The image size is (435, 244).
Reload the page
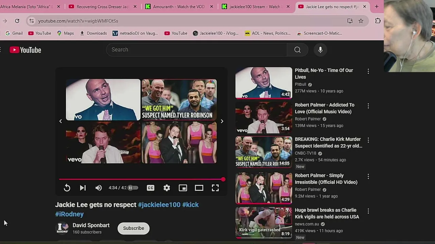click(x=17, y=21)
